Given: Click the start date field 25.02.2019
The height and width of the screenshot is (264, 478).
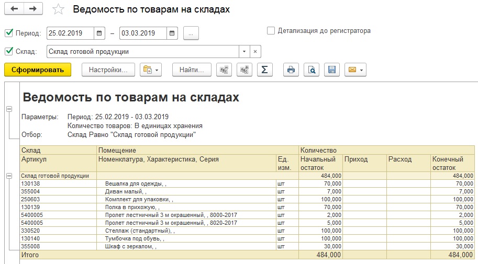Looking at the screenshot, I should (x=70, y=33).
